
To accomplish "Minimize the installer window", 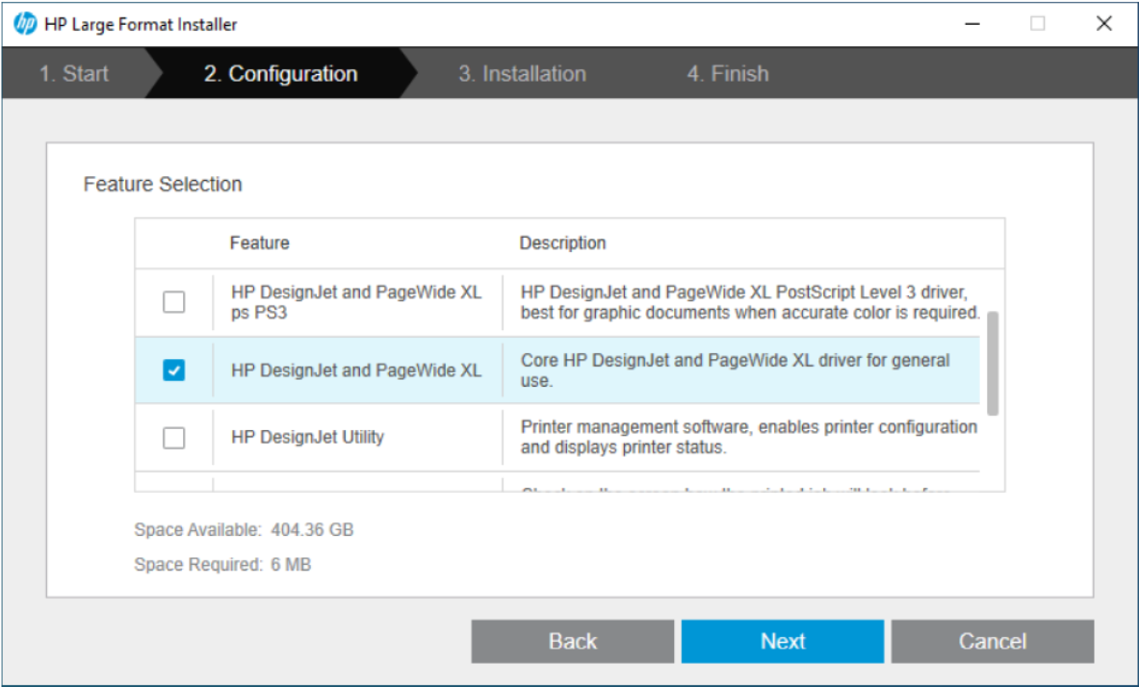I will (972, 24).
